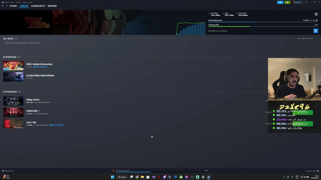The image size is (321, 180).
Task: Open Steam icon in the taskbar
Action: coord(208,177)
